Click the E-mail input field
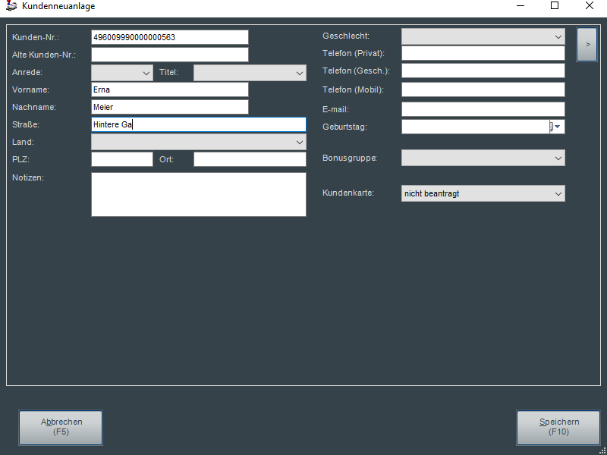This screenshot has width=607, height=455. pyautogui.click(x=483, y=109)
